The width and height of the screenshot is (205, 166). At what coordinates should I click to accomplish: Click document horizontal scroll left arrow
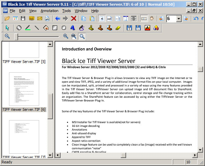click(x=58, y=155)
